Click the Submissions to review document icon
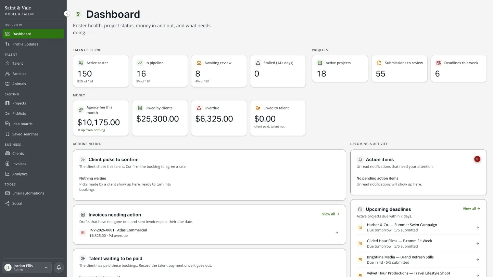 (379, 63)
